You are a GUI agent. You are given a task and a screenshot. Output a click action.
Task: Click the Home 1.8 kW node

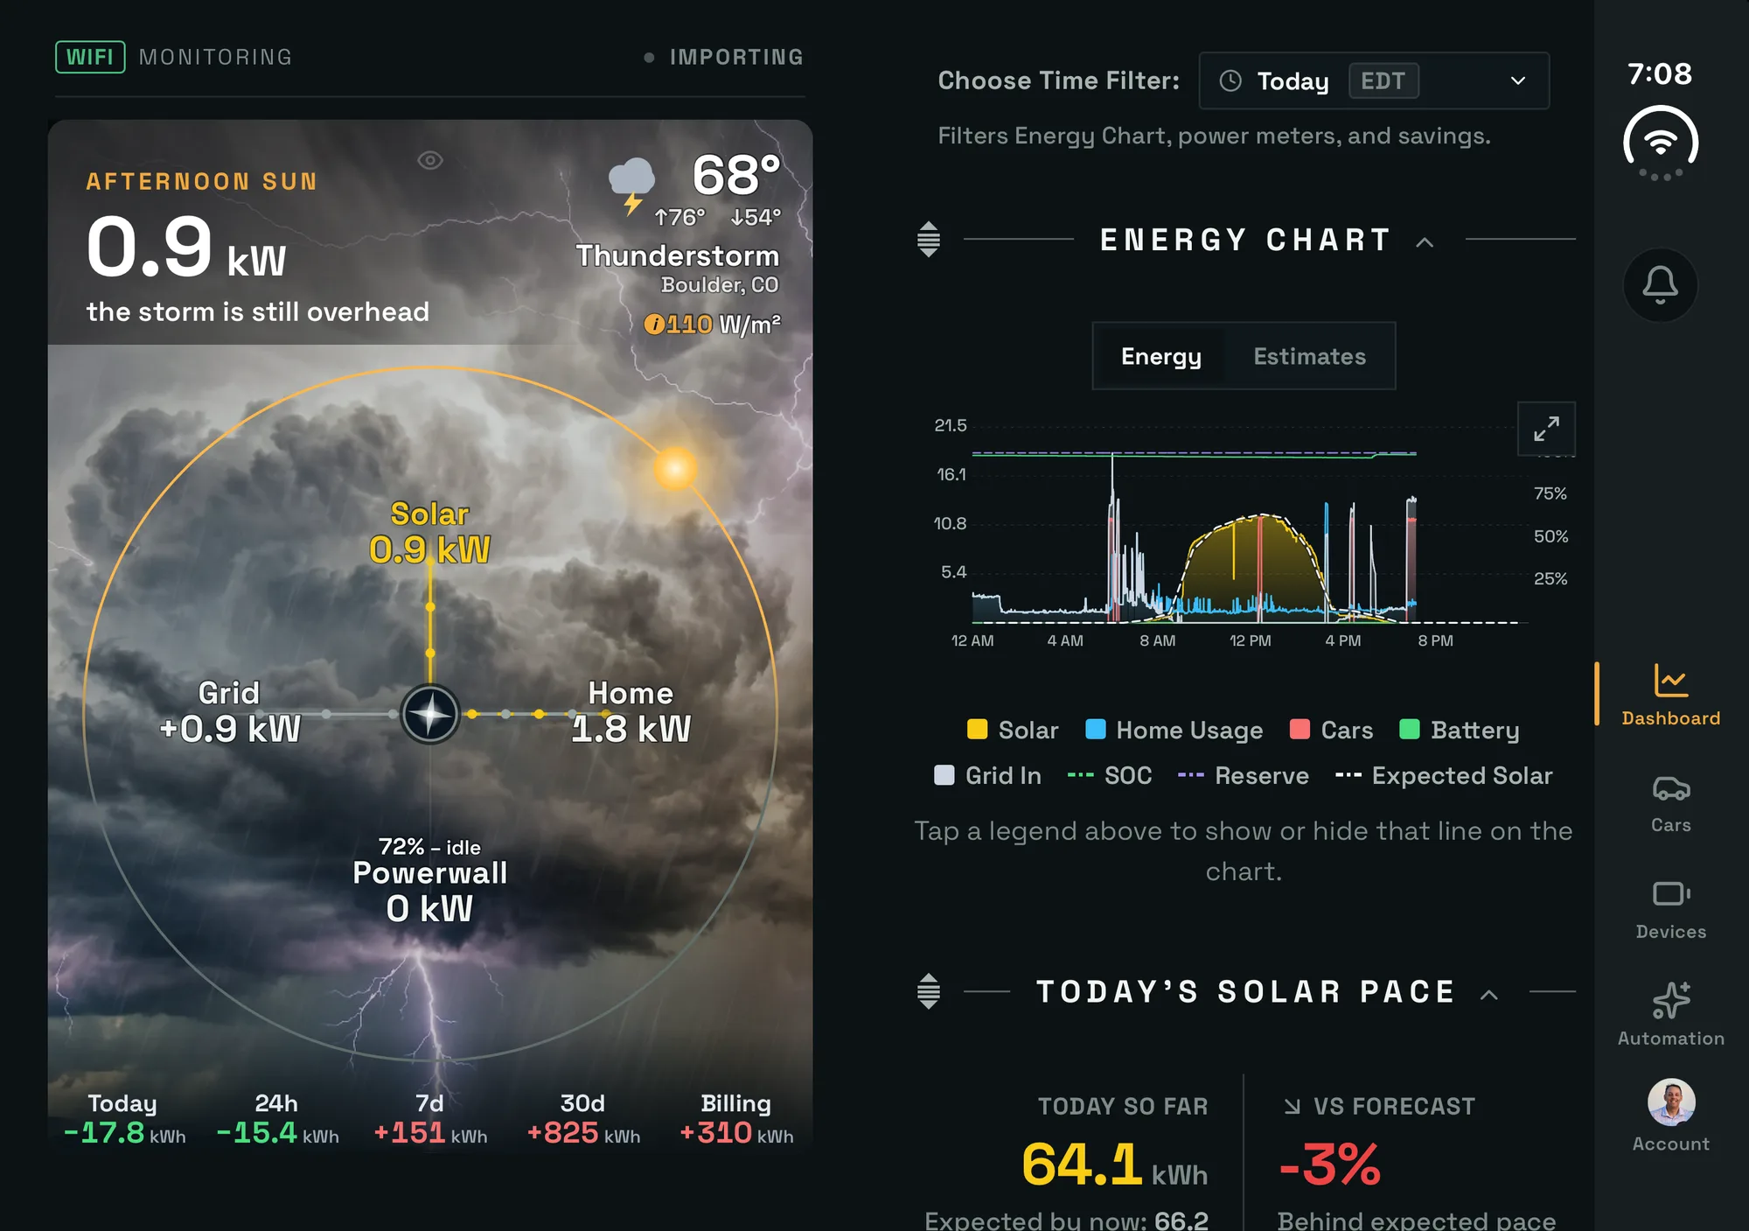click(x=631, y=711)
